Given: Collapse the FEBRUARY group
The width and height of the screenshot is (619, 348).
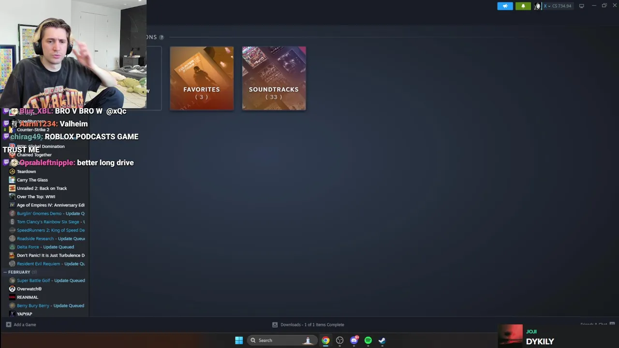Looking at the screenshot, I should pyautogui.click(x=5, y=272).
